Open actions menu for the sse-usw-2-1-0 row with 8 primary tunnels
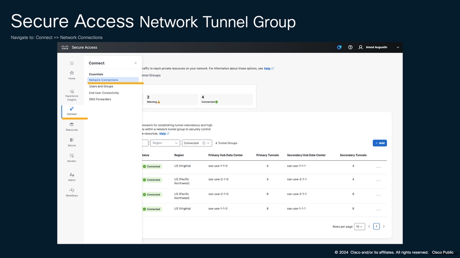This screenshot has width=460, height=258. pos(378,195)
